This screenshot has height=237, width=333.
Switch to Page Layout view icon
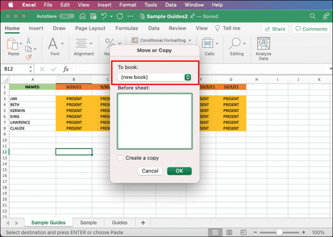pyautogui.click(x=229, y=232)
